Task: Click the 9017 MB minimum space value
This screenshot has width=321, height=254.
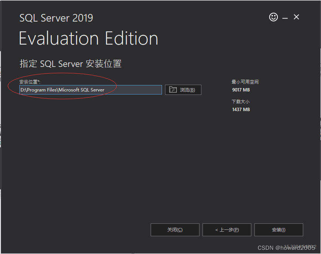Action: [241, 90]
